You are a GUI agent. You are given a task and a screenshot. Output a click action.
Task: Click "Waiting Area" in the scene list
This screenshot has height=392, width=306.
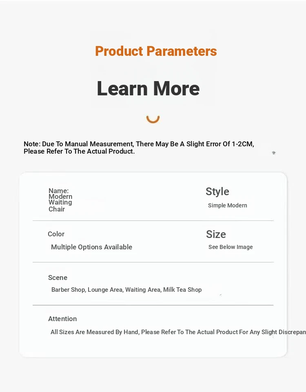coord(143,290)
